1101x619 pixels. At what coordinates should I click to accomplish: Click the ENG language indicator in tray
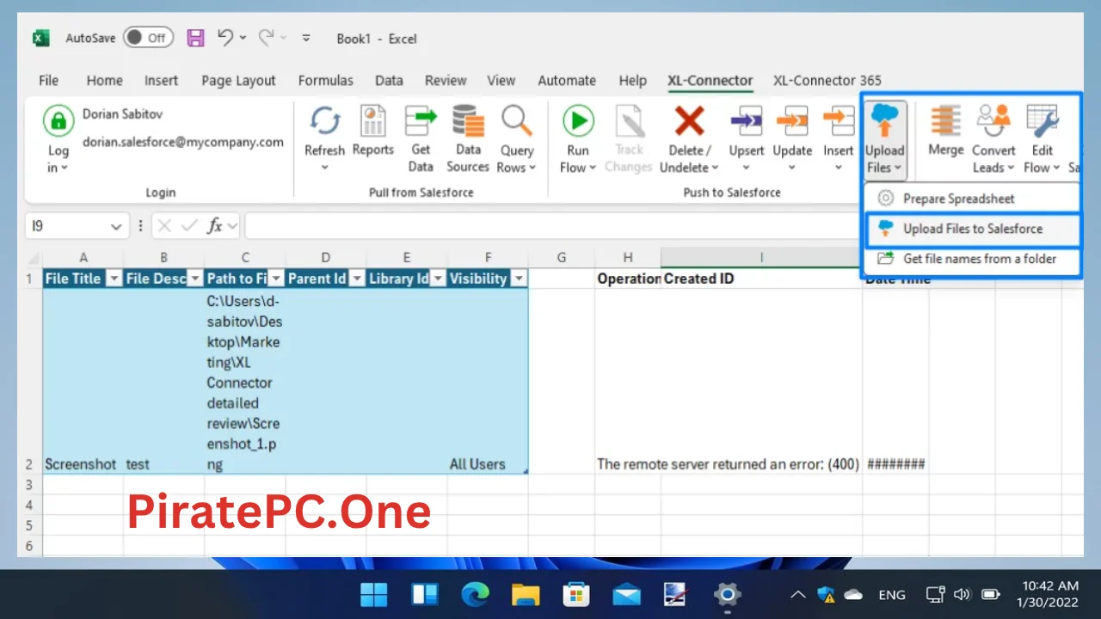tap(892, 594)
